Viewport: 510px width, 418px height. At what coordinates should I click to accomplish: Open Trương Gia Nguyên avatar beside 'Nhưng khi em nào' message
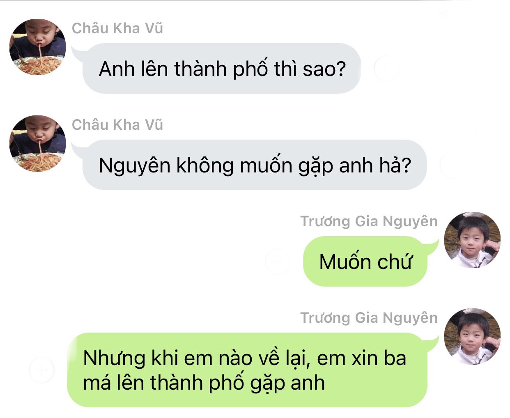tap(472, 336)
